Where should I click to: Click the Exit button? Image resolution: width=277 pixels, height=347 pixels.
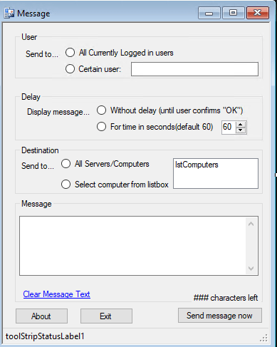pyautogui.click(x=106, y=316)
